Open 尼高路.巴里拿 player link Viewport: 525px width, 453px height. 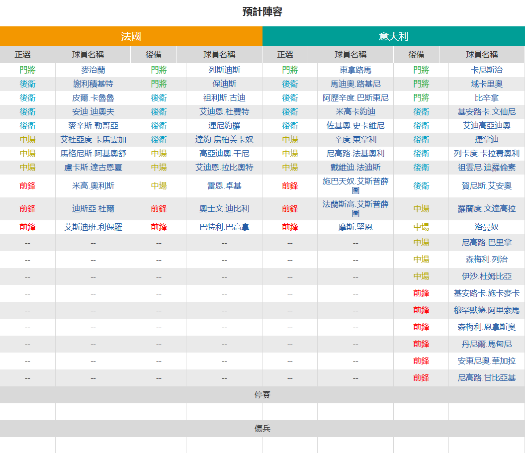click(487, 243)
